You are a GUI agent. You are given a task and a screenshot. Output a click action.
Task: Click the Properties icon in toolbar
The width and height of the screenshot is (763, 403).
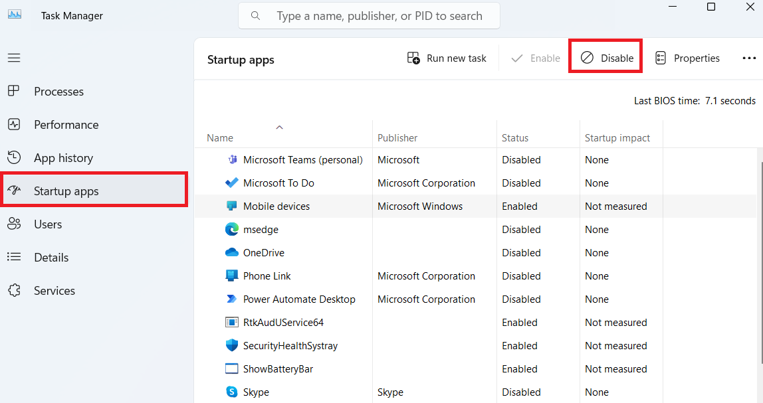(x=661, y=58)
